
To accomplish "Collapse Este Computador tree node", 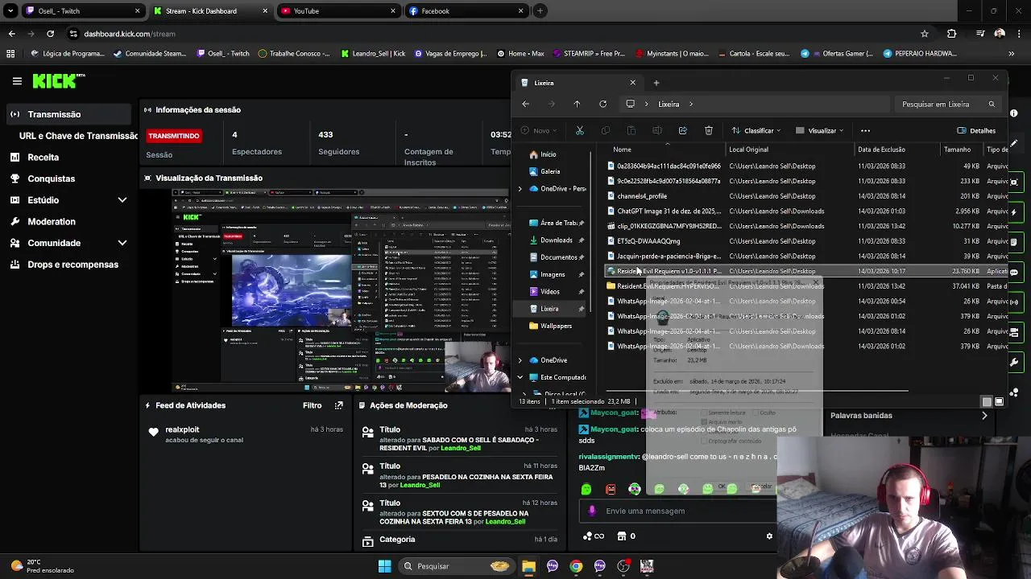I will [520, 377].
